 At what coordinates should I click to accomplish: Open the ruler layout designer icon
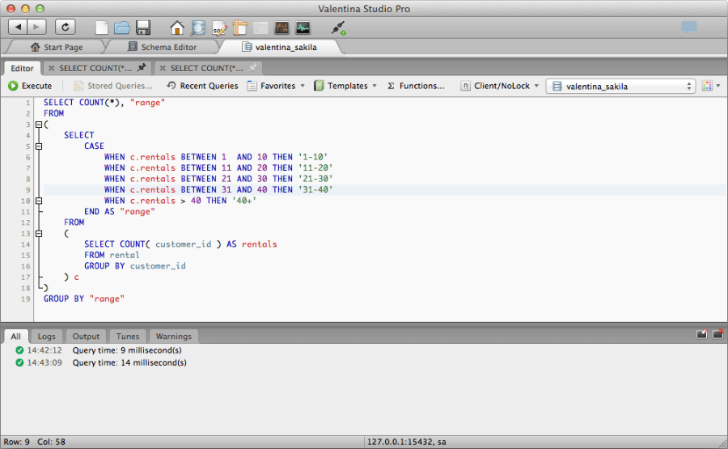240,28
